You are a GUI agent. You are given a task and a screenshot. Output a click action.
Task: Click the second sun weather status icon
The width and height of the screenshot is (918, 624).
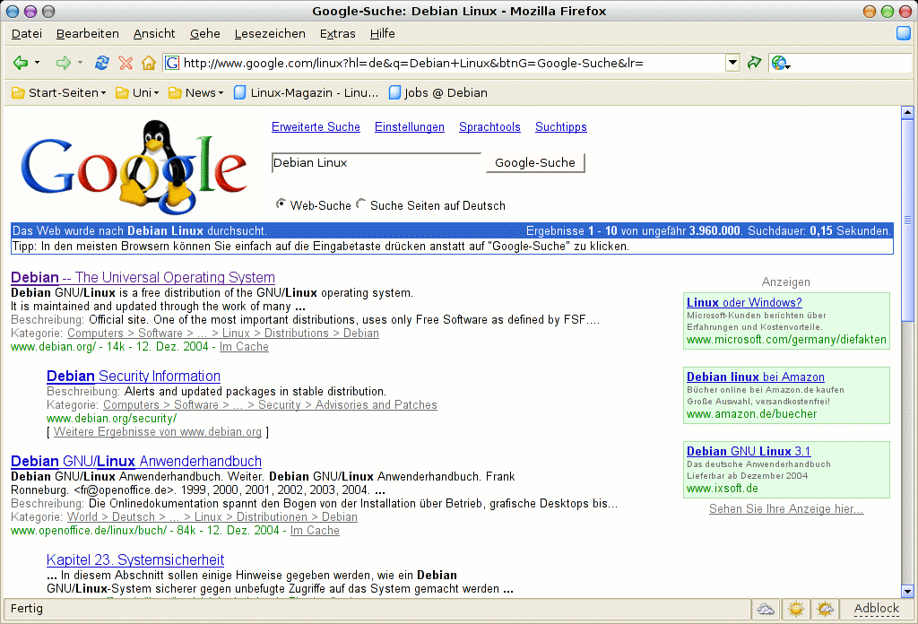click(x=825, y=610)
